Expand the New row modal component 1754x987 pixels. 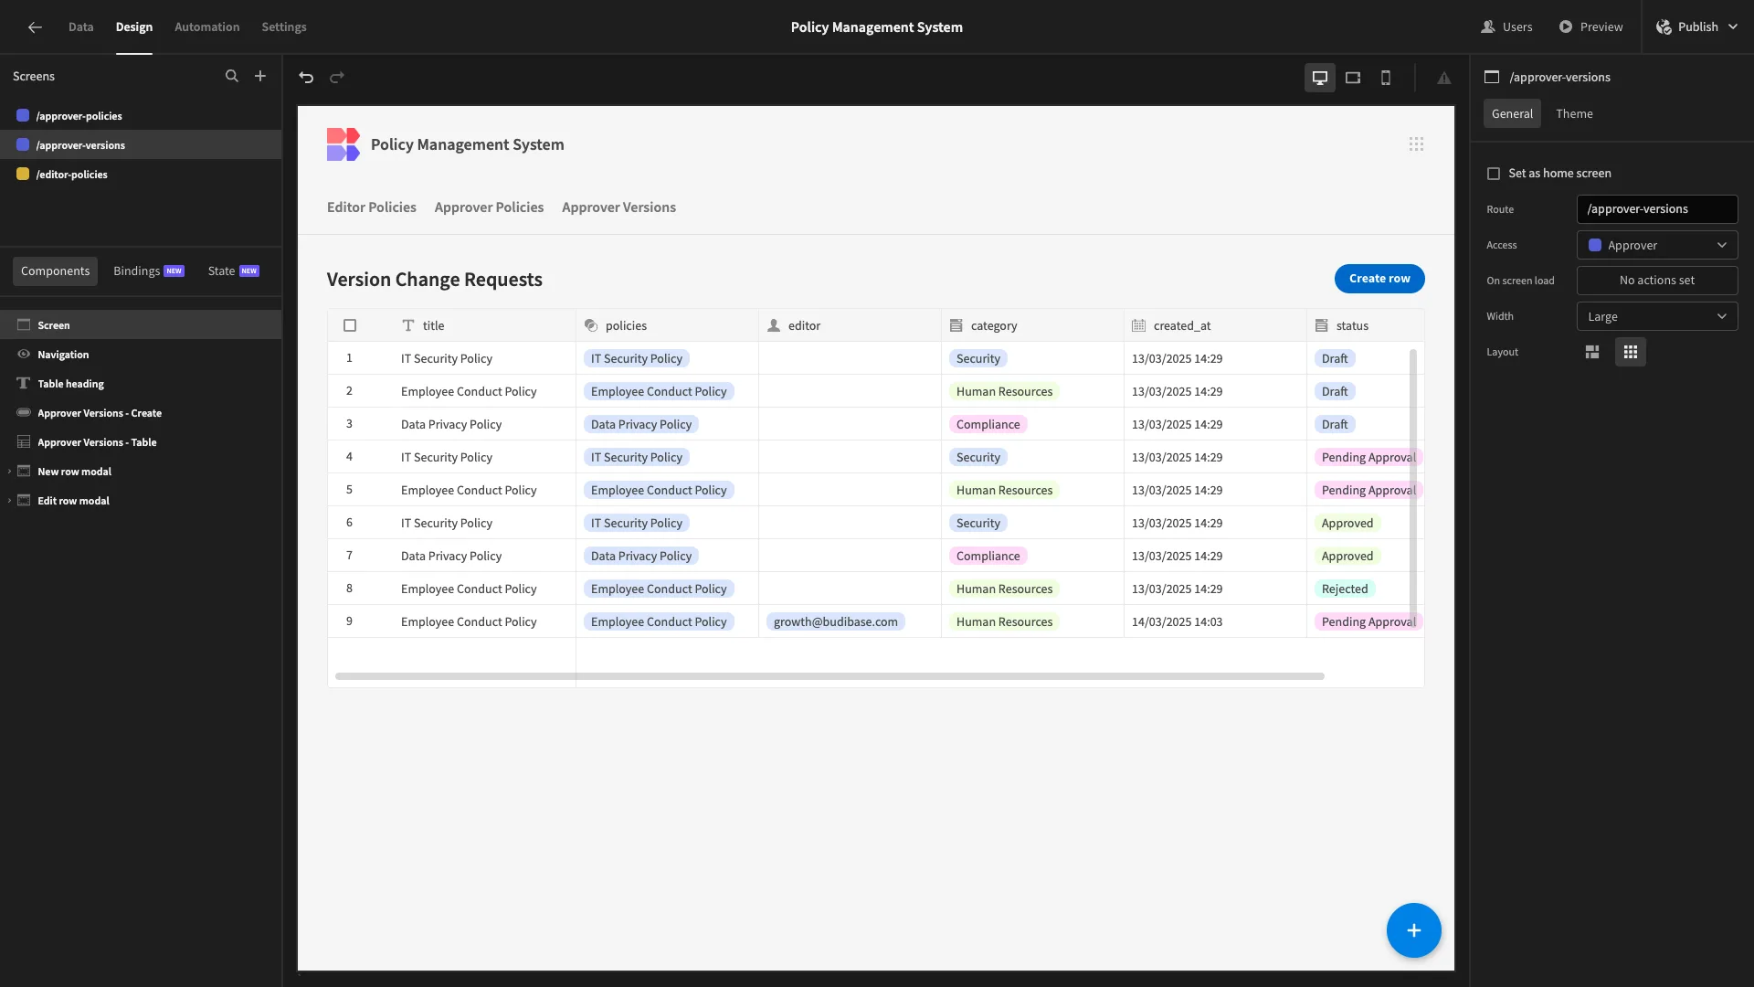(9, 472)
